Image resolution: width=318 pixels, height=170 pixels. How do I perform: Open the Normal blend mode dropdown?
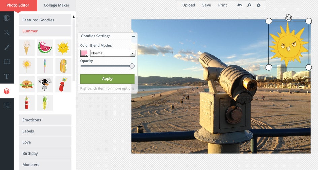[113, 53]
